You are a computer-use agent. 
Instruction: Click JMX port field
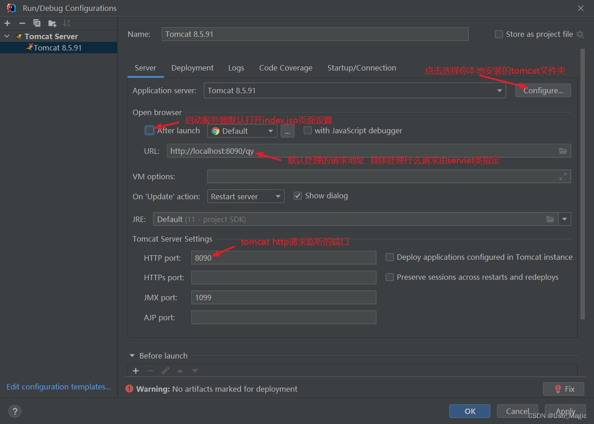pyautogui.click(x=284, y=298)
